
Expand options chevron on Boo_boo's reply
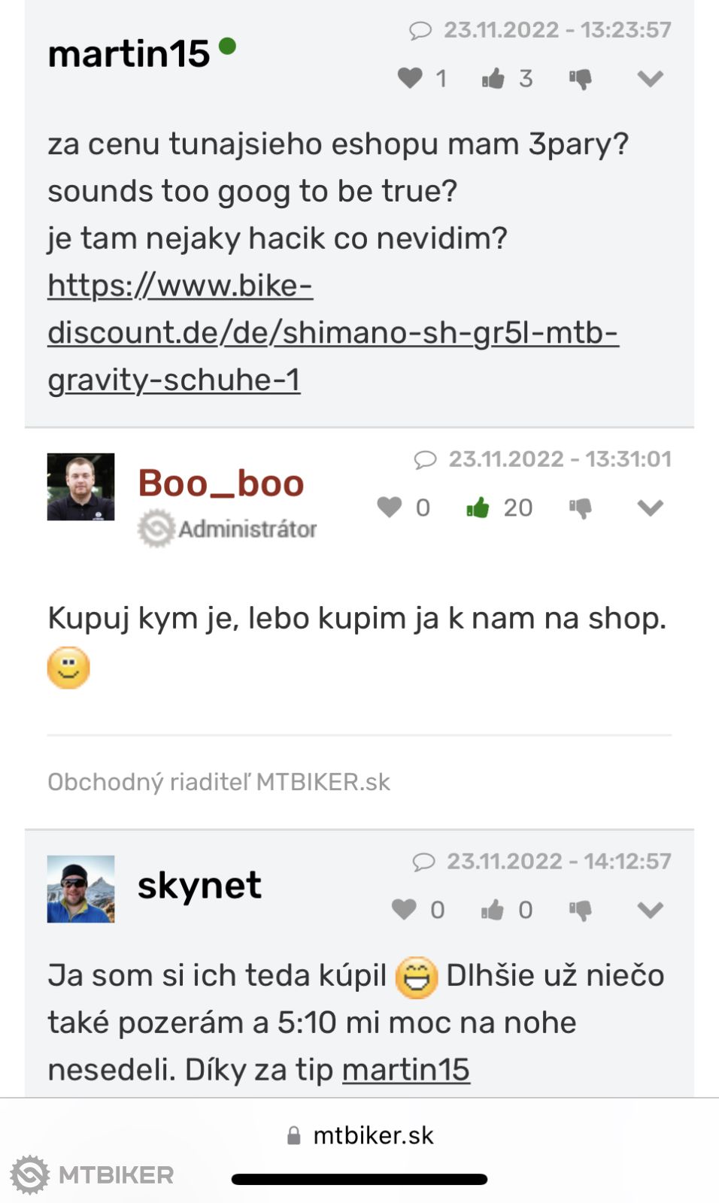coord(650,508)
